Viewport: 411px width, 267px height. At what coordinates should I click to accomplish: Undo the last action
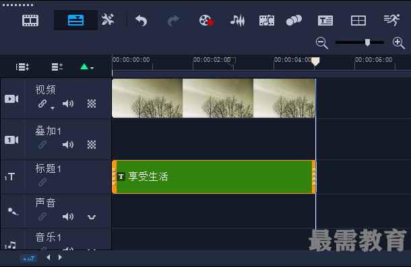[x=141, y=20]
